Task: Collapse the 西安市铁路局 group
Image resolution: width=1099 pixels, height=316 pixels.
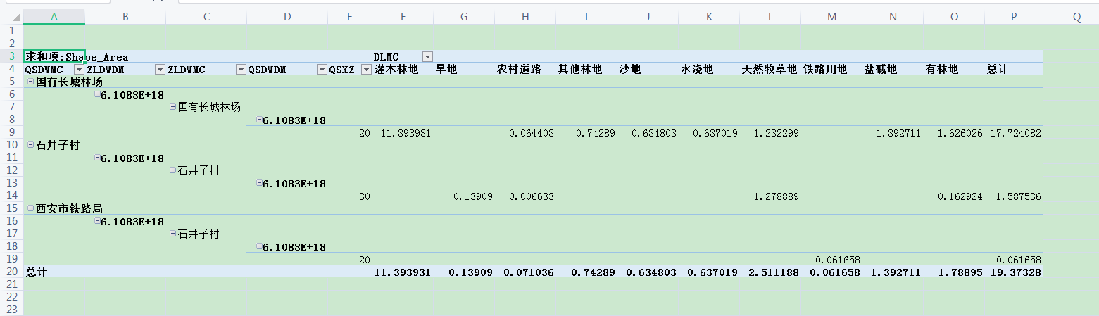Action: coord(30,208)
